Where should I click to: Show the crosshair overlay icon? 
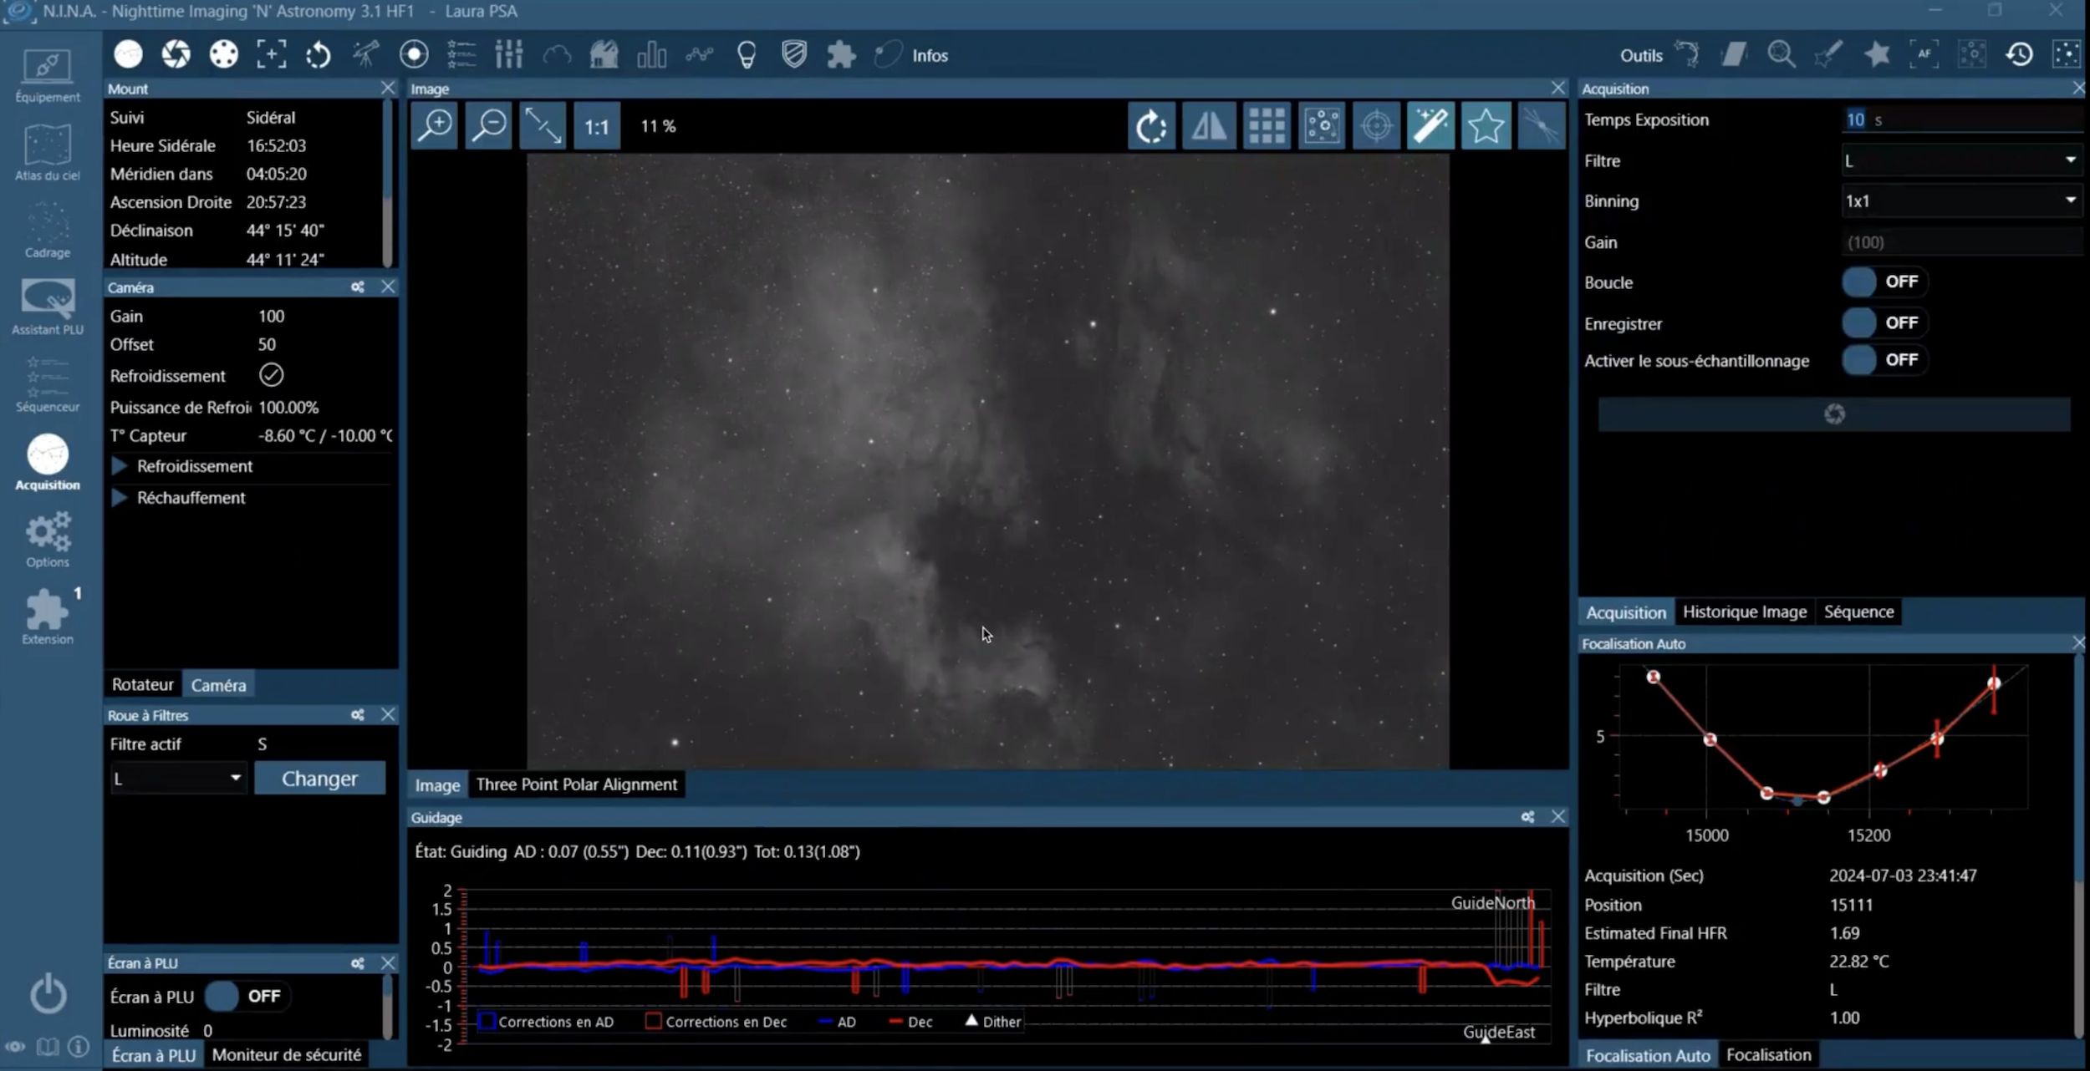(1376, 126)
